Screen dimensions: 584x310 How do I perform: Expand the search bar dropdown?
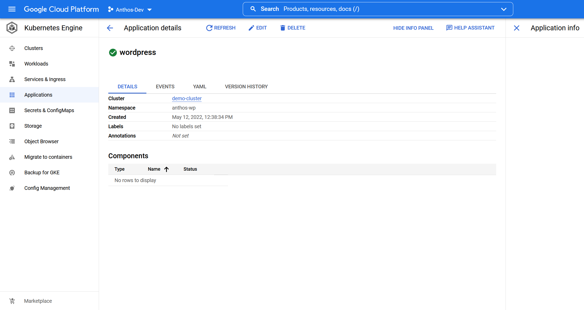click(x=504, y=9)
